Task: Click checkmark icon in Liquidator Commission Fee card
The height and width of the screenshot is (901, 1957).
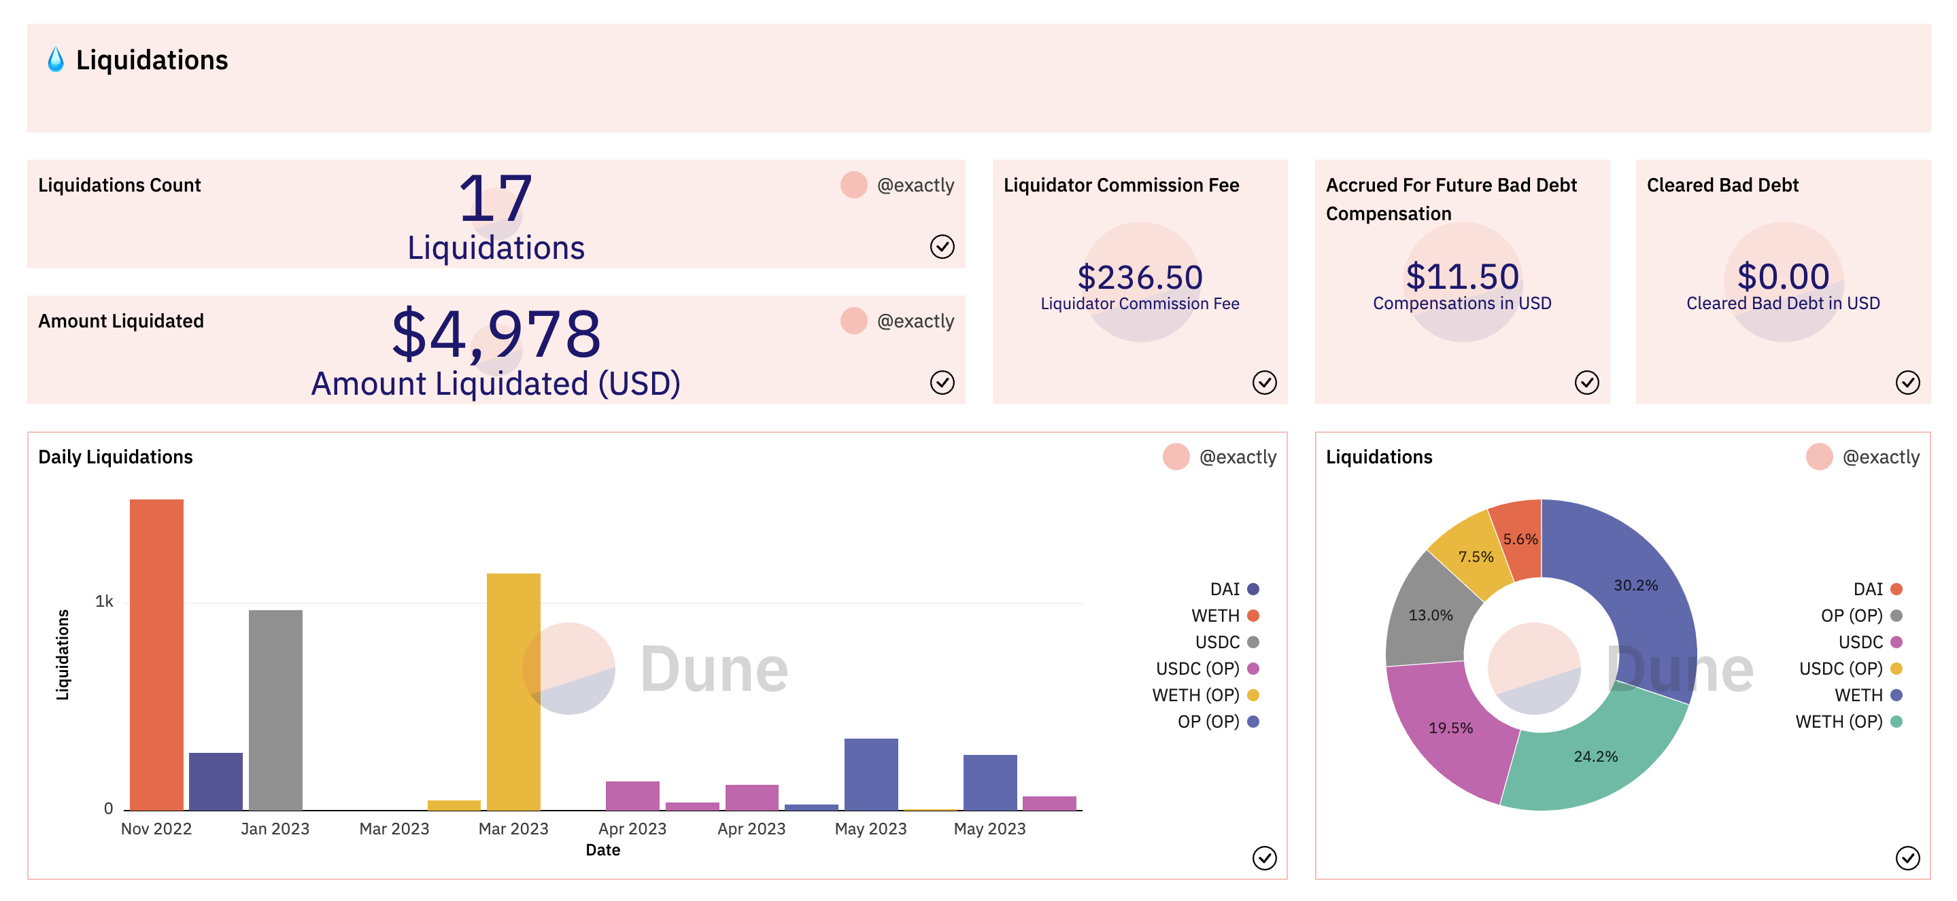Action: 1264,383
